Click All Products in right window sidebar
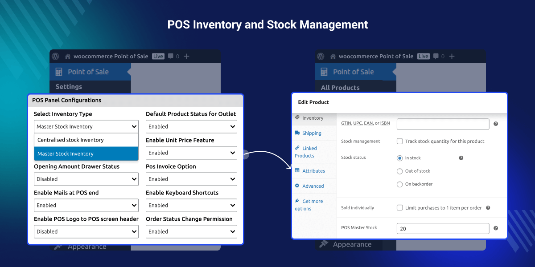The width and height of the screenshot is (535, 267). pos(340,87)
